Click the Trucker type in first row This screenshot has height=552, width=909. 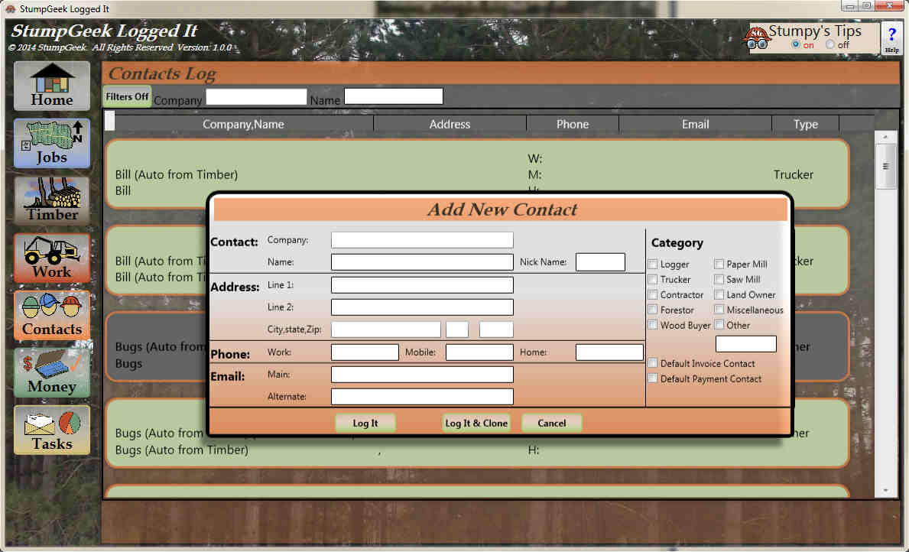click(x=793, y=174)
